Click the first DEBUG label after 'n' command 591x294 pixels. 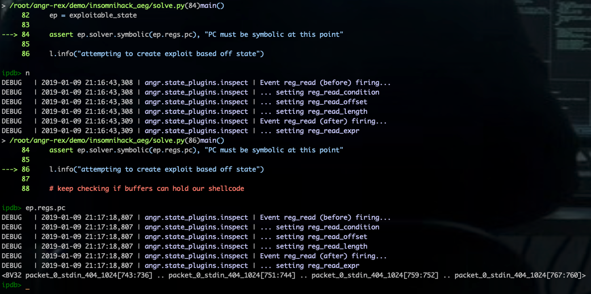click(12, 83)
